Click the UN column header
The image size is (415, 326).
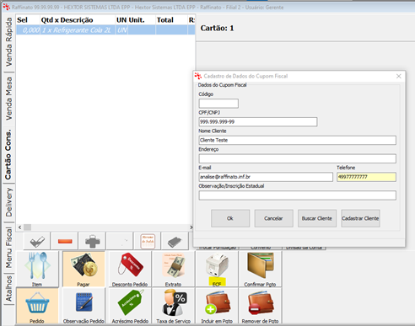coord(121,20)
